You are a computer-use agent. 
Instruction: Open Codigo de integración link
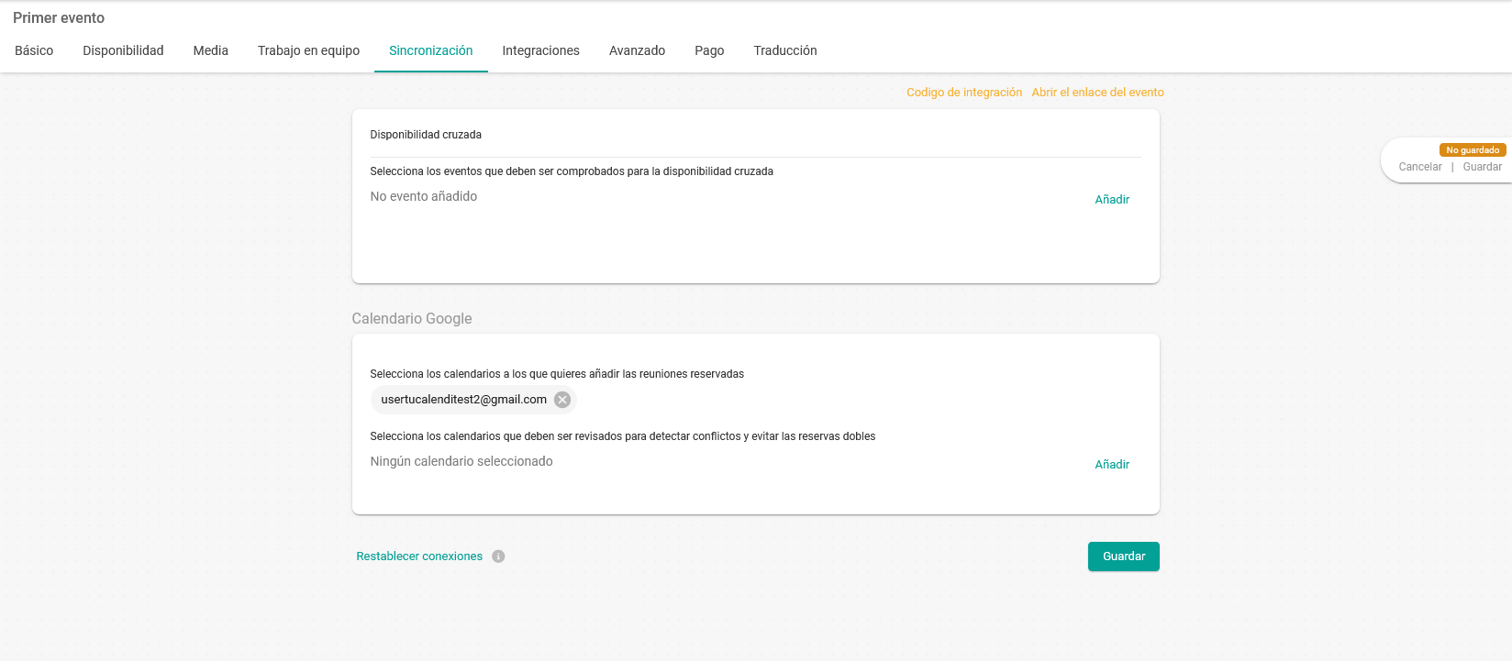pos(964,93)
